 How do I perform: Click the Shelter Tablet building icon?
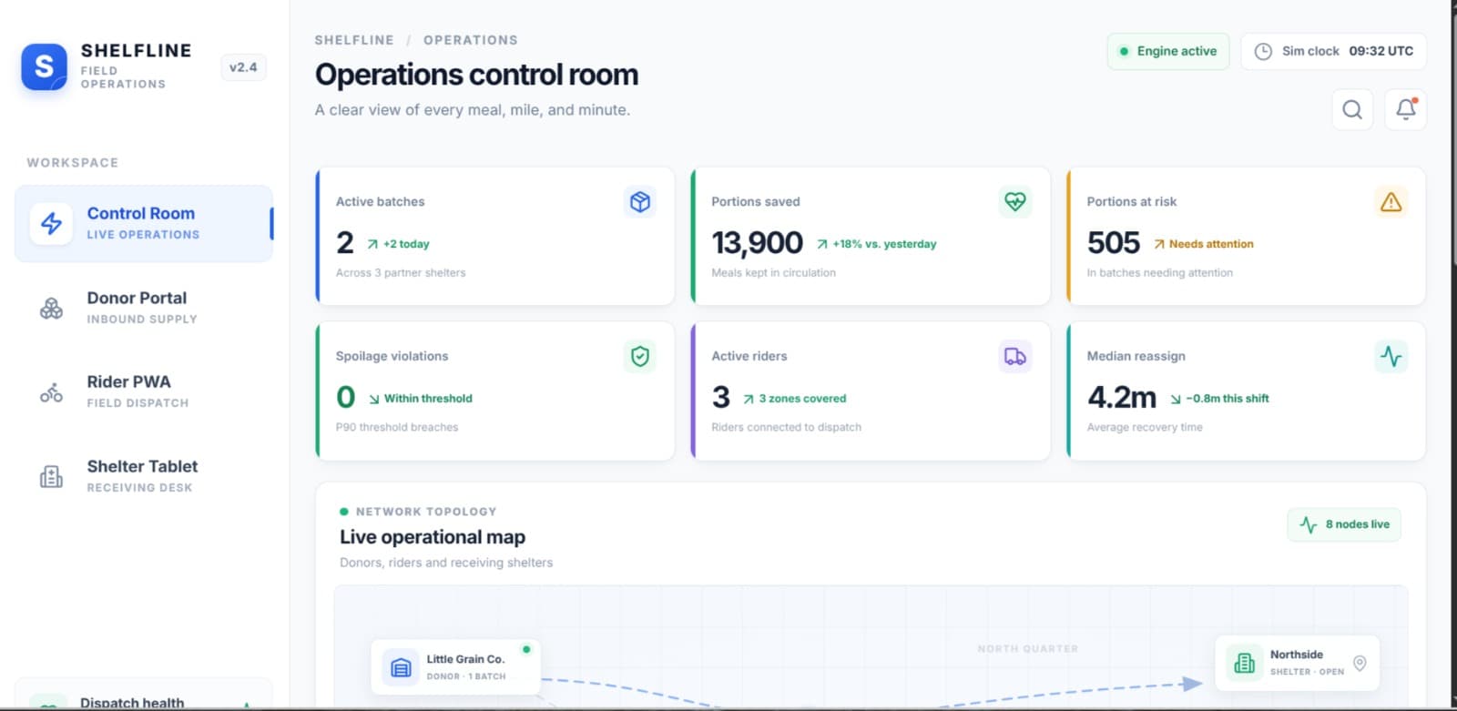coord(51,476)
